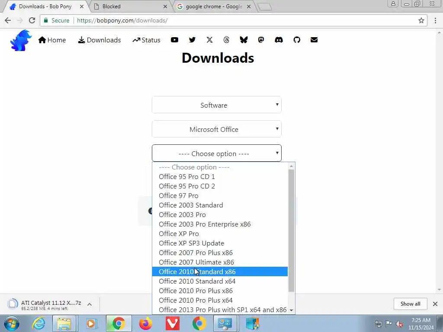Open the GitHub icon link

(x=297, y=40)
